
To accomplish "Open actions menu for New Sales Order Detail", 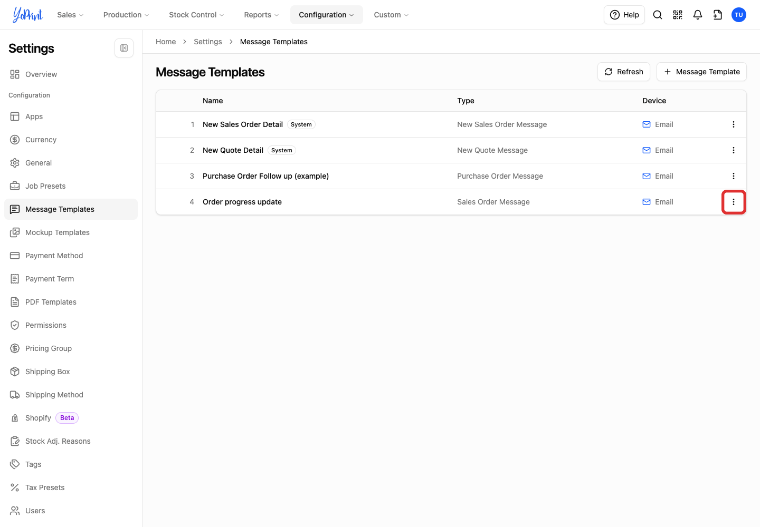I will point(734,124).
